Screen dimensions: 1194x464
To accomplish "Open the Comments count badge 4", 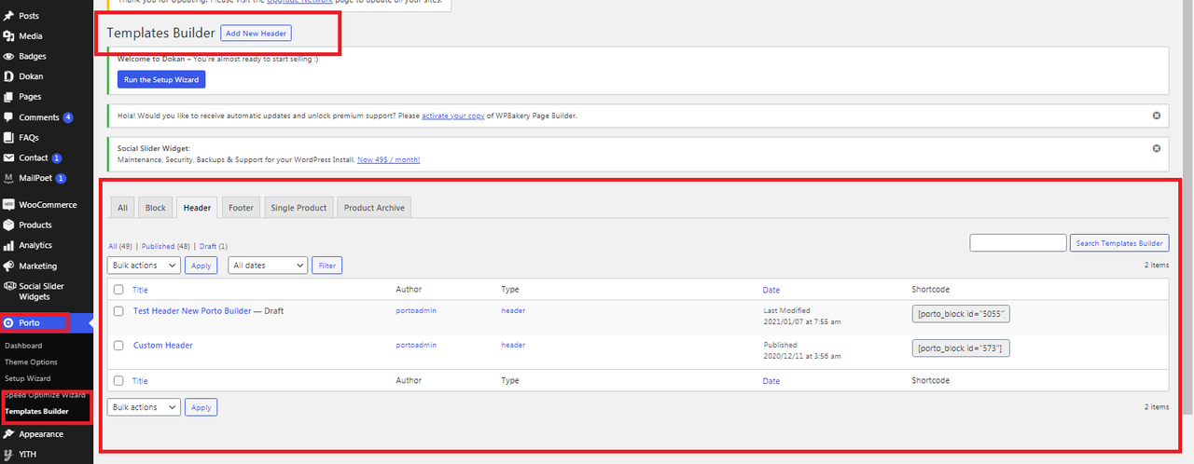I will [68, 117].
